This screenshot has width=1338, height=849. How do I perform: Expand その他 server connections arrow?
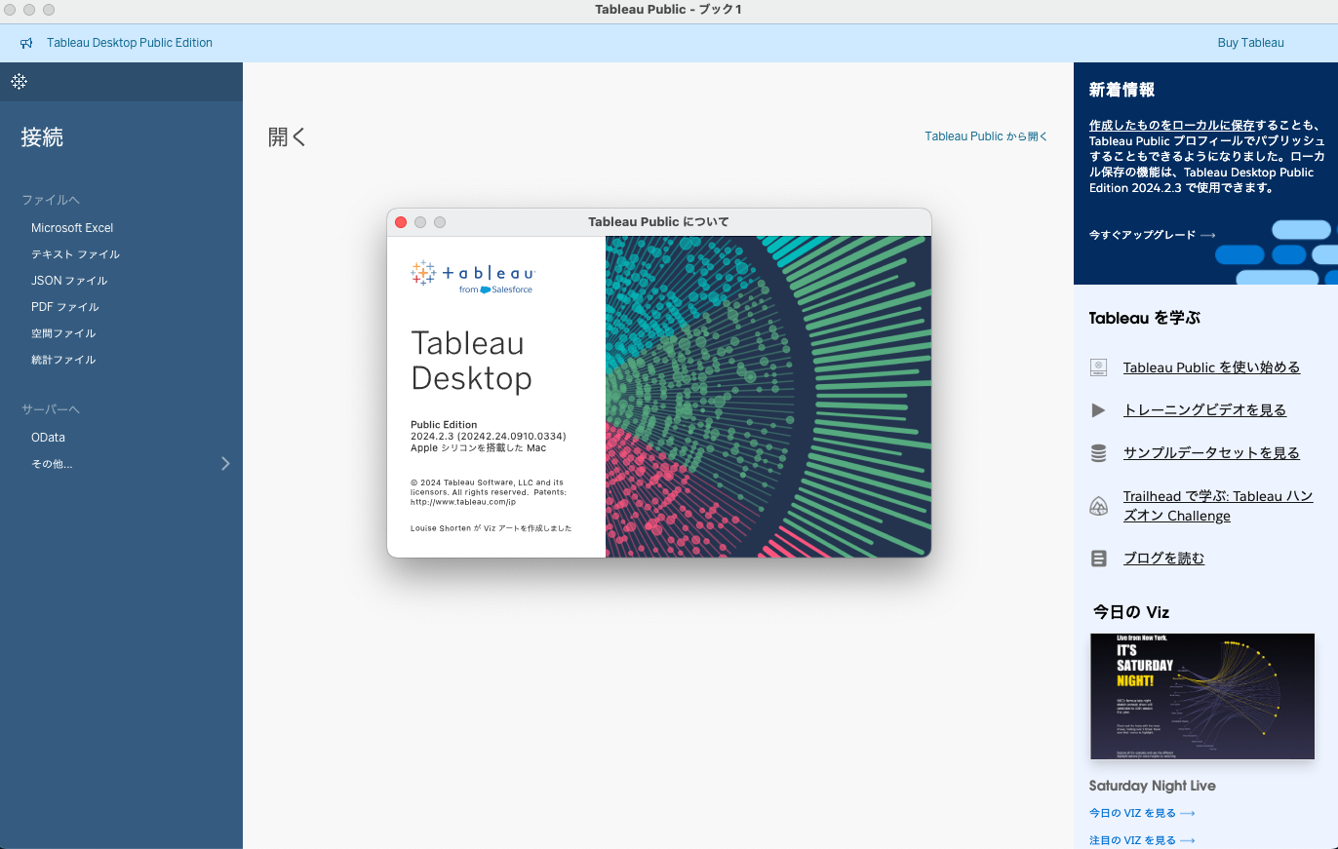[225, 464]
